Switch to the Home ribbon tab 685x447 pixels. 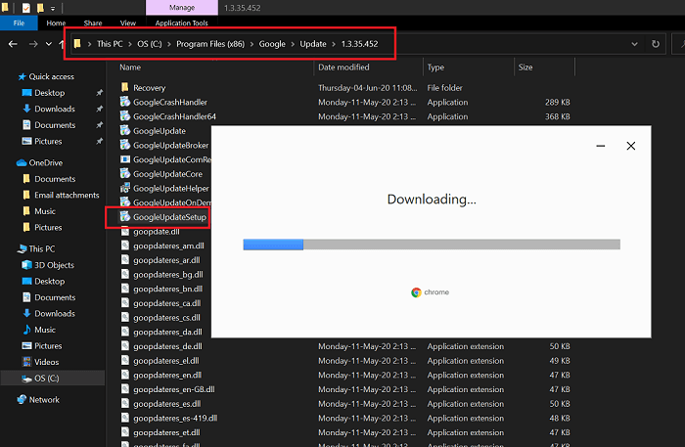(x=56, y=23)
